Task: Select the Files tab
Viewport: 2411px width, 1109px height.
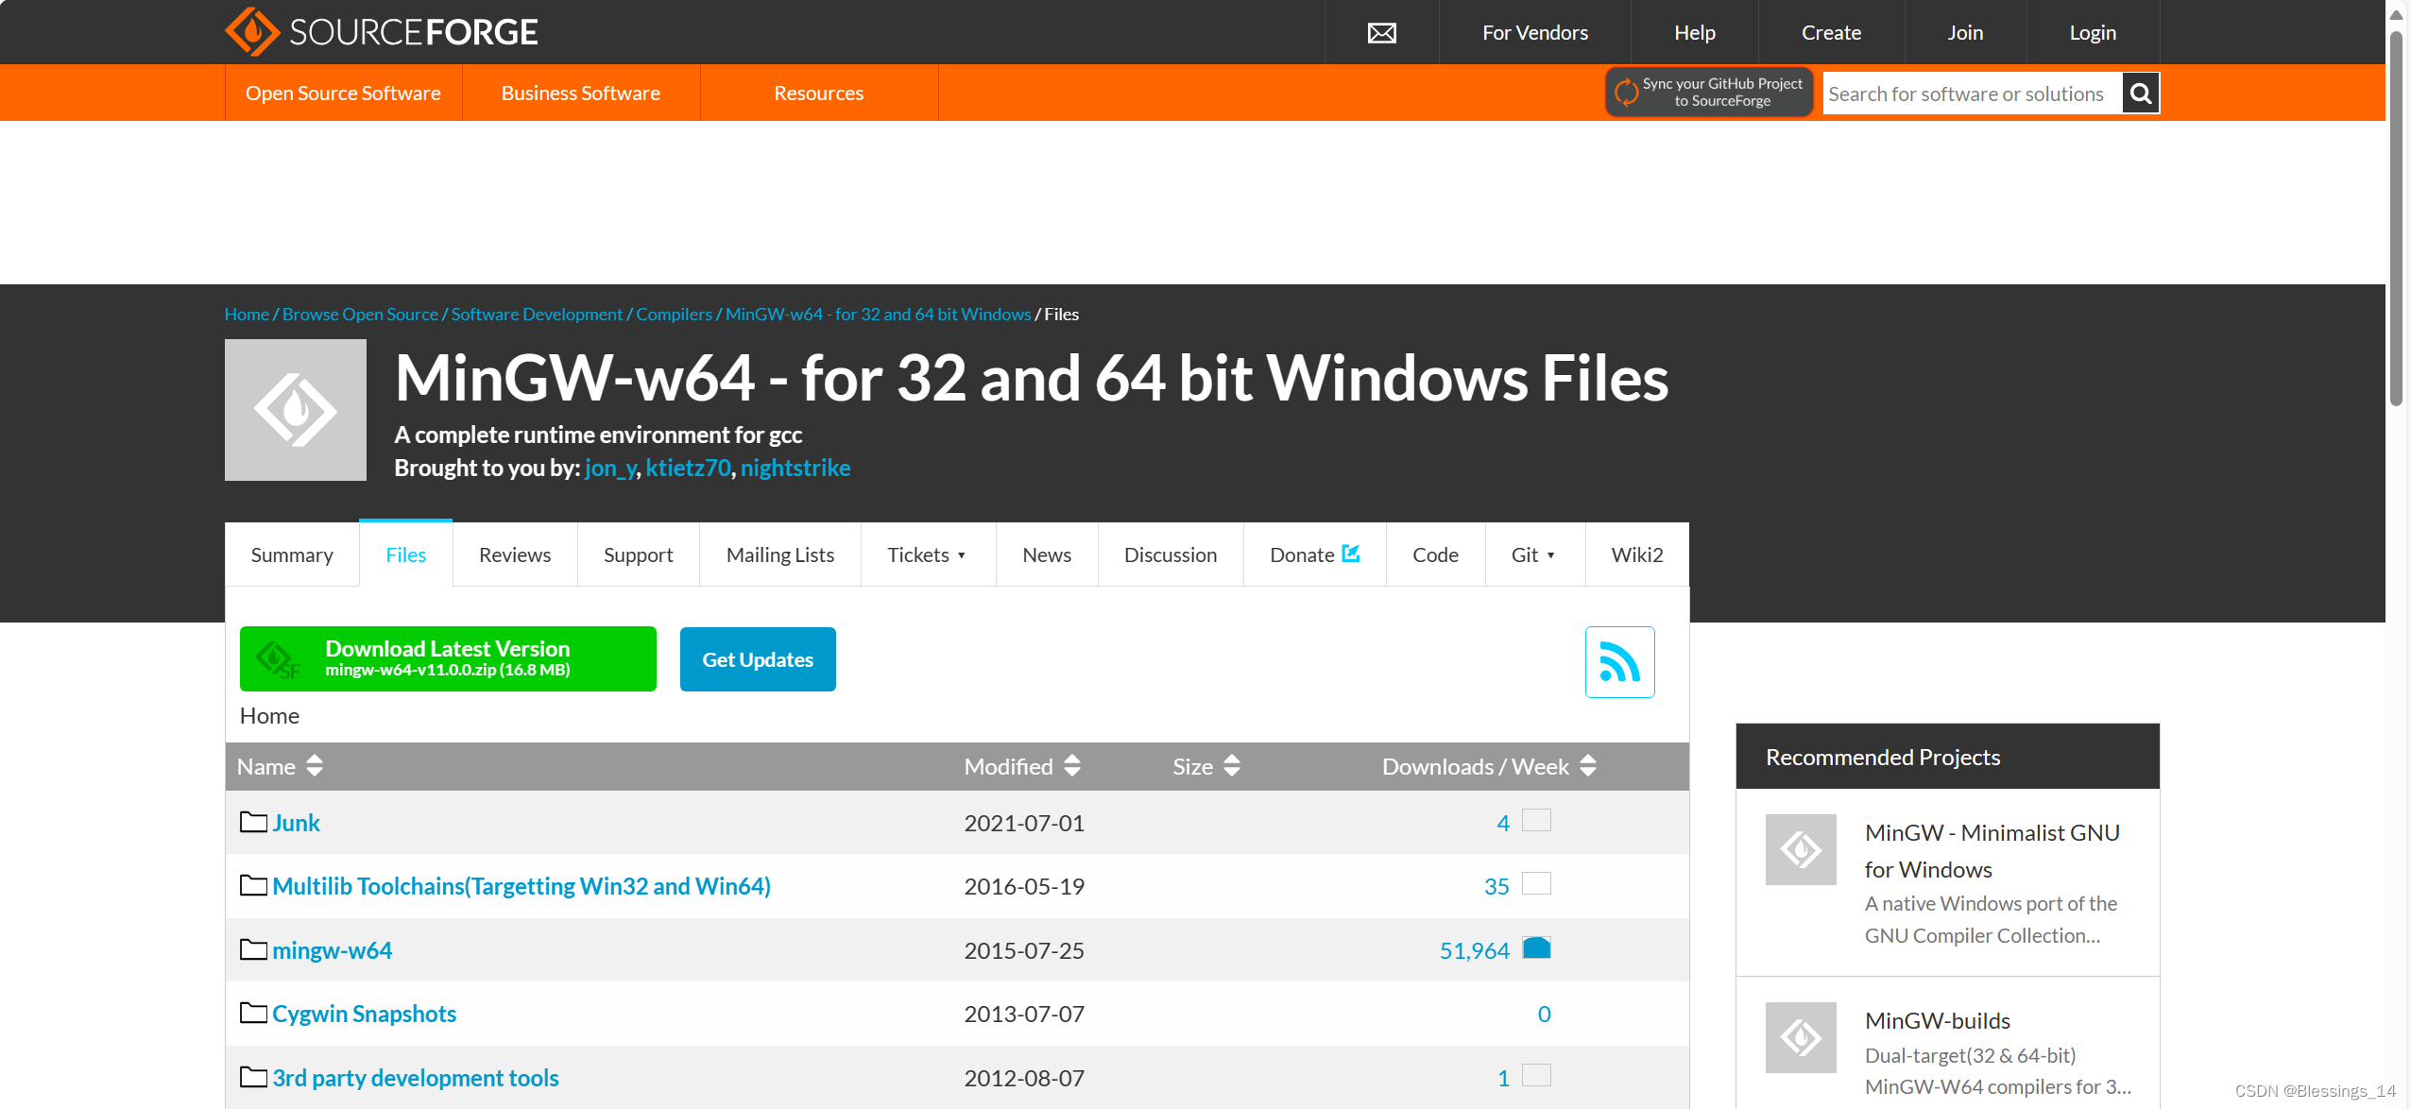Action: click(x=405, y=554)
